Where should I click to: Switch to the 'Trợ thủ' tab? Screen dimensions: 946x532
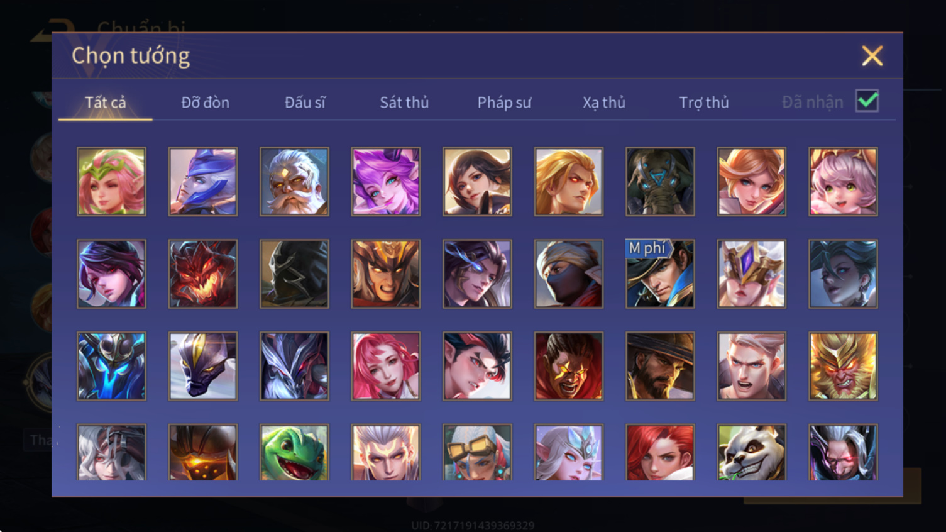click(x=704, y=103)
